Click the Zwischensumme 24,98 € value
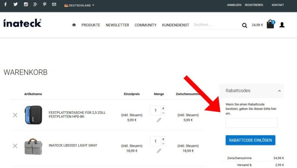Image resolution: width=297 pixels, height=168 pixels. coord(279,158)
